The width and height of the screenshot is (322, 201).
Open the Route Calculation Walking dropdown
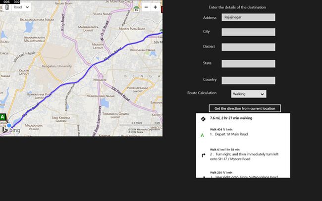(x=249, y=94)
